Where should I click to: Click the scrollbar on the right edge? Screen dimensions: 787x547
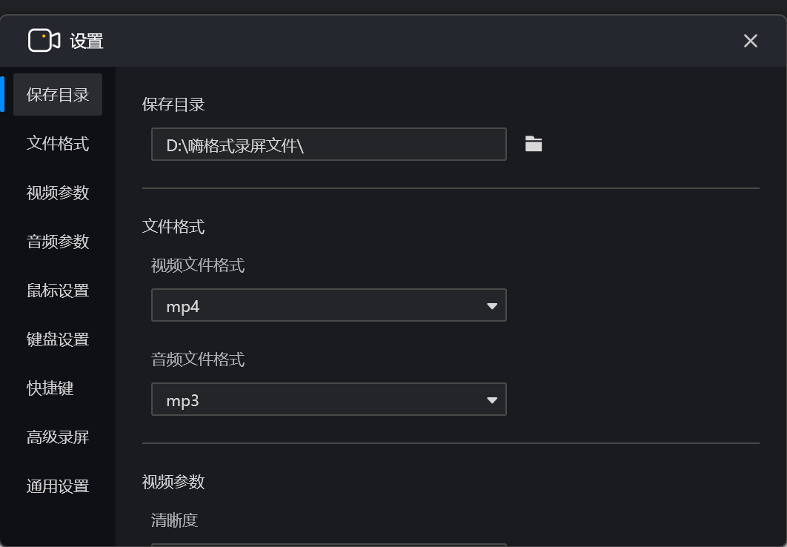pos(783,222)
